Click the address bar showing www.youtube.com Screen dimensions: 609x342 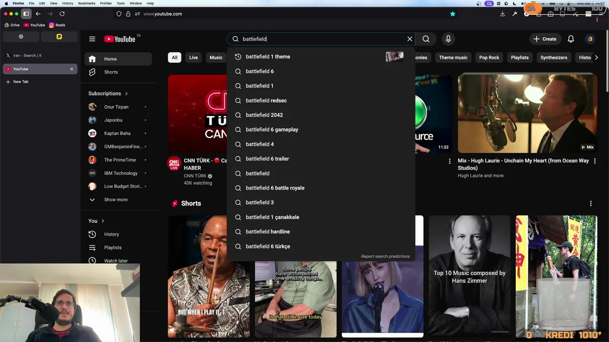point(285,14)
